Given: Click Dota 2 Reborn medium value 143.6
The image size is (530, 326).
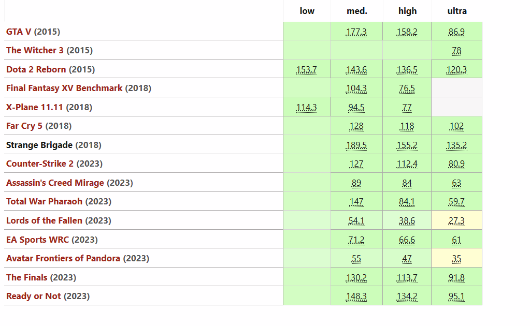Looking at the screenshot, I should [x=356, y=70].
